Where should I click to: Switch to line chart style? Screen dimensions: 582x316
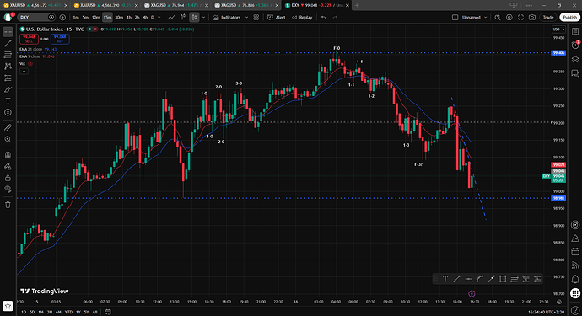tap(171, 18)
